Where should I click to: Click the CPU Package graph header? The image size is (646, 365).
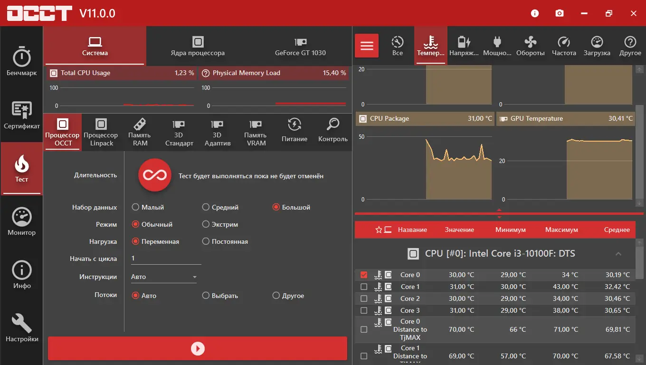coord(425,119)
